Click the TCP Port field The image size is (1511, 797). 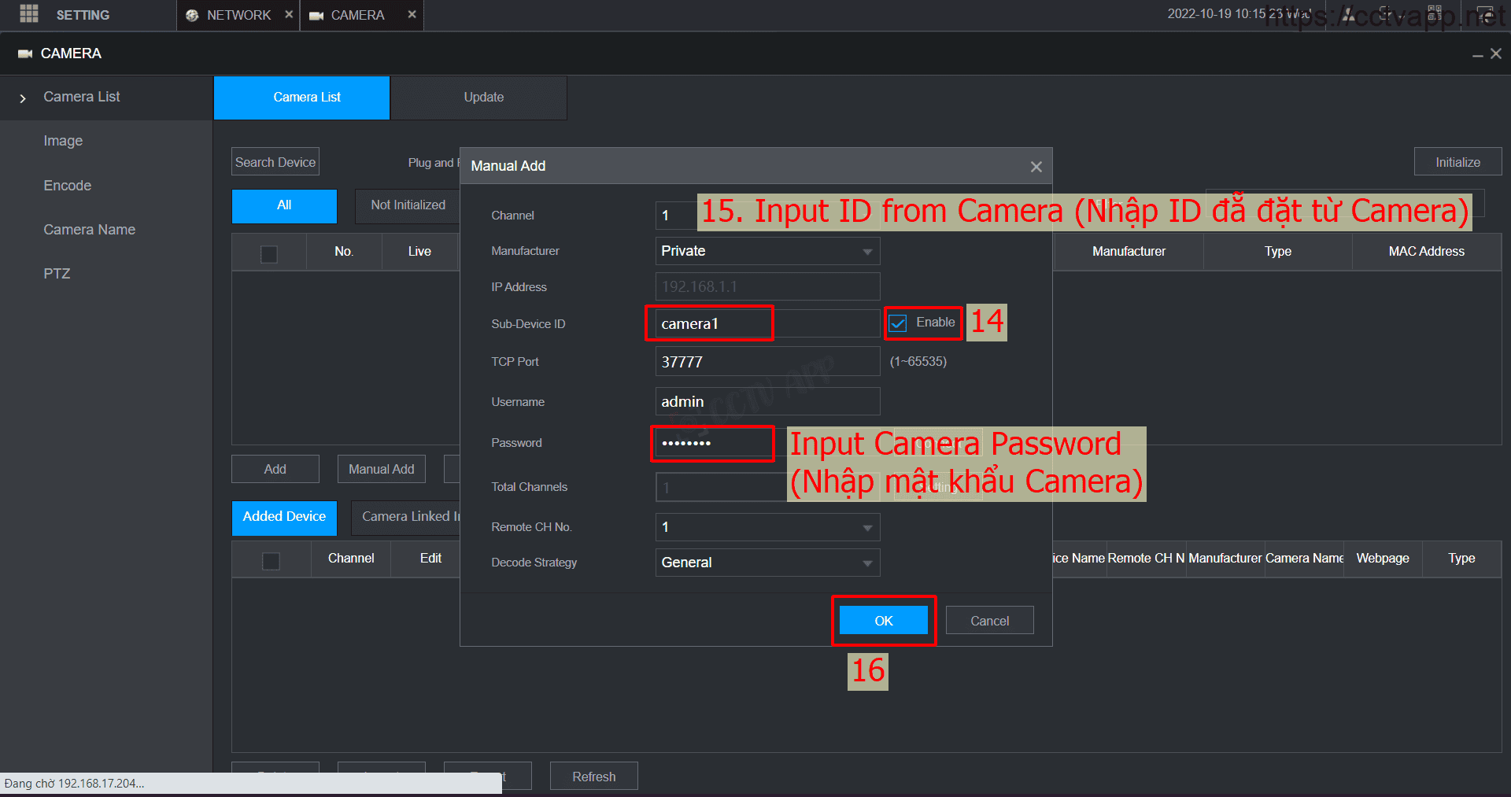767,362
